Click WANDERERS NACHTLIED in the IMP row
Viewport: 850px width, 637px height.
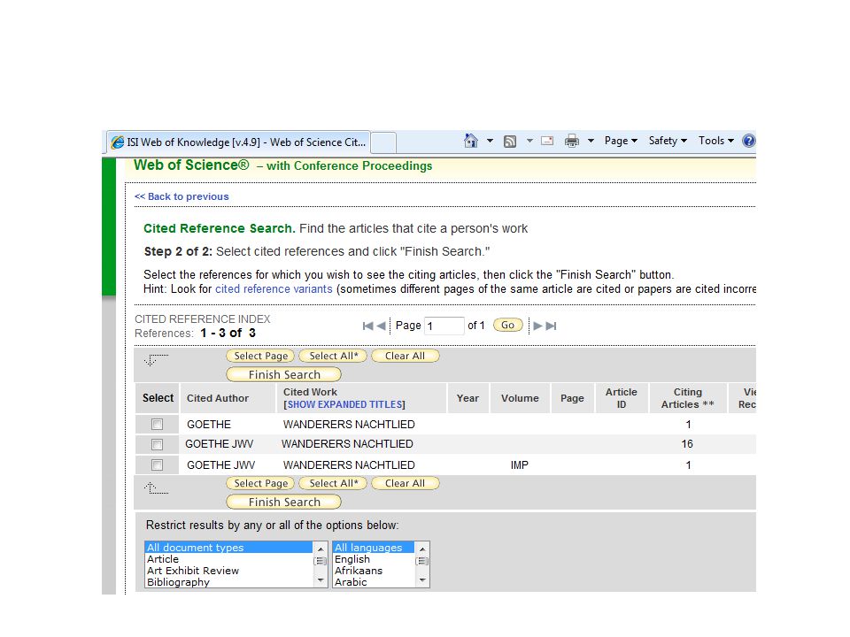coord(349,464)
